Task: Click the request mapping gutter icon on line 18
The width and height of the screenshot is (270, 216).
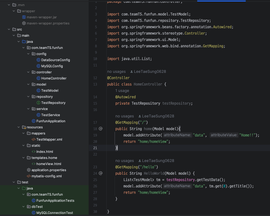Action: click(101, 129)
